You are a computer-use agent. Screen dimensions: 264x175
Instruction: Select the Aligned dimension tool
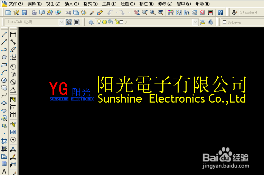[13, 42]
